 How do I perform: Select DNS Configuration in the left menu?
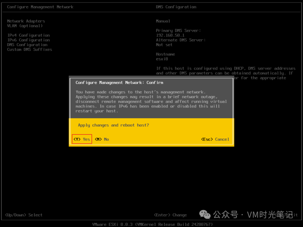27,45
